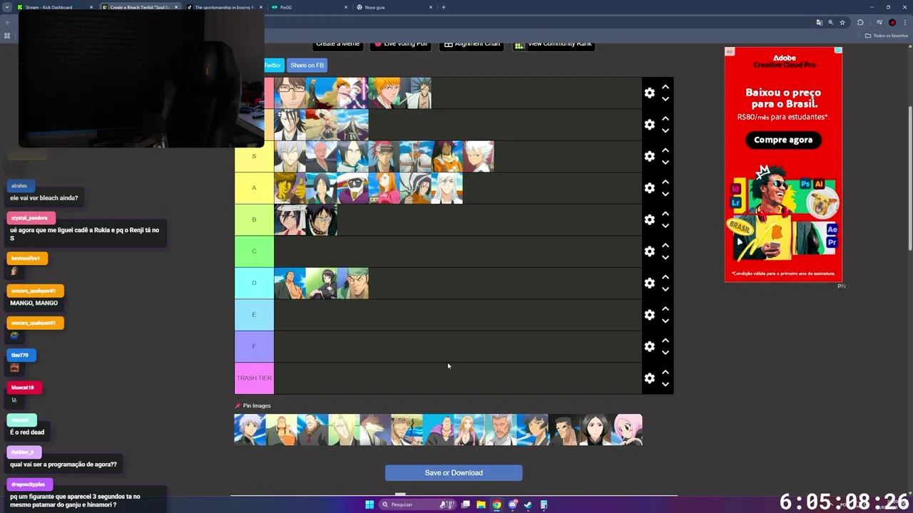Click the Save or Download button
The height and width of the screenshot is (513, 913).
pos(454,473)
